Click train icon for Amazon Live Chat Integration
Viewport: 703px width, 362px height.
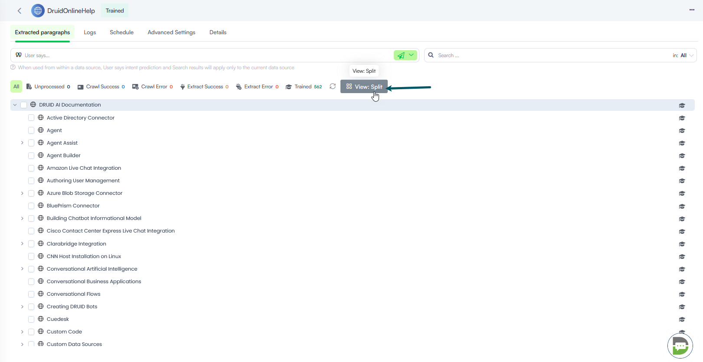[x=682, y=168]
